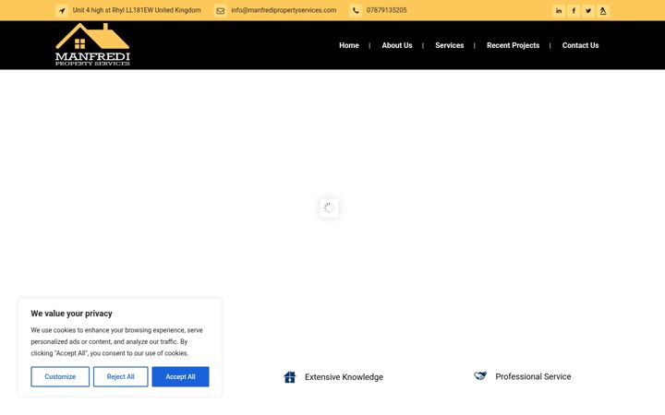Open the About Us page

pos(397,45)
